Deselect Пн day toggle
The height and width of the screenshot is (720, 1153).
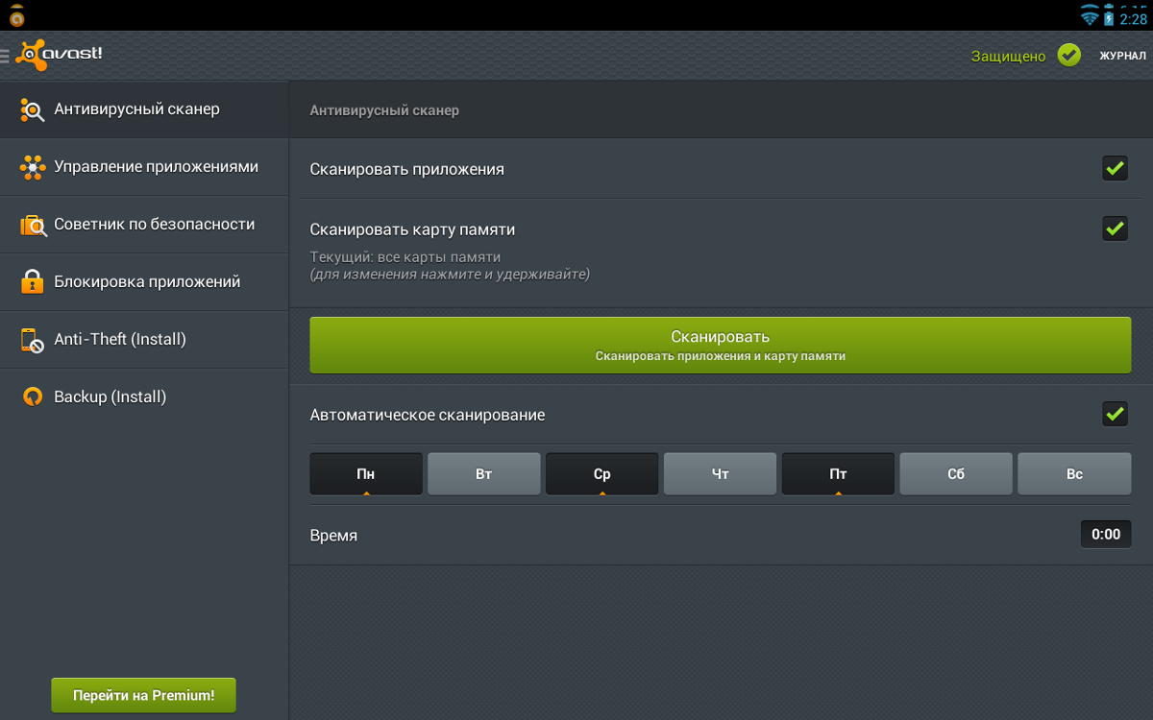click(x=366, y=474)
